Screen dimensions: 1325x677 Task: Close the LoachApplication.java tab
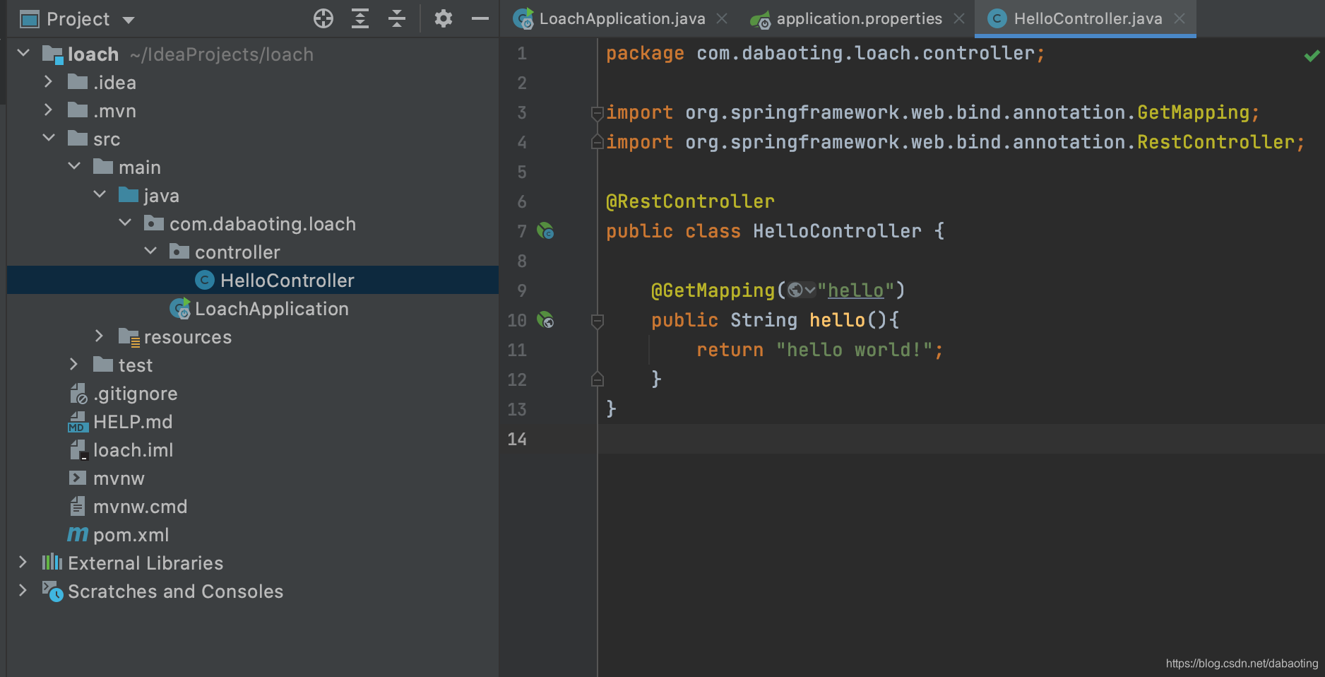pyautogui.click(x=722, y=18)
